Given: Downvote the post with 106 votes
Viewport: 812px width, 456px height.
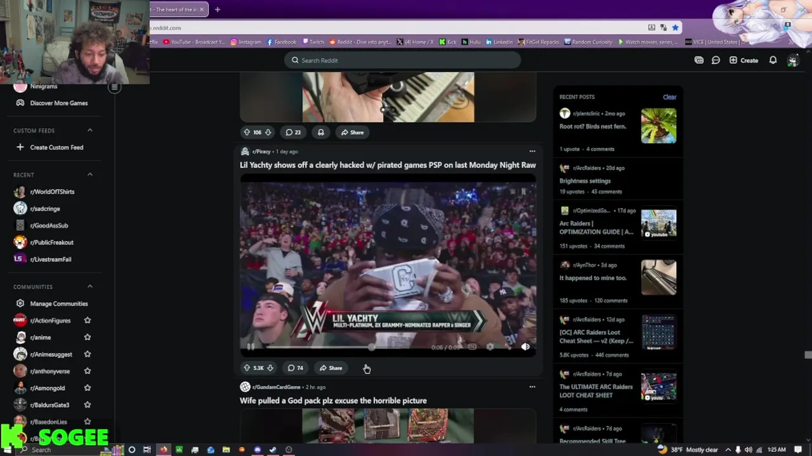Looking at the screenshot, I should click(268, 132).
